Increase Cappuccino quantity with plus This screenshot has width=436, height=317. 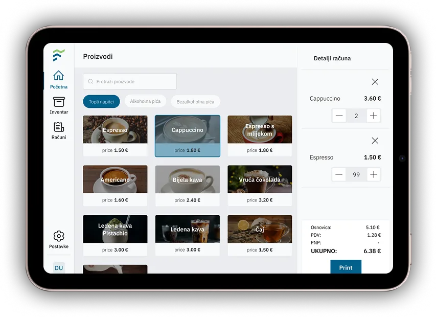tap(374, 116)
